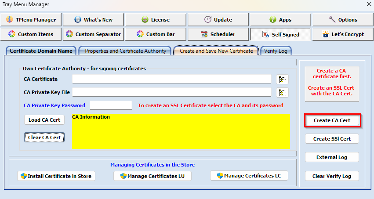Viewport: 374px width, 199px height.
Task: Close the Tray Menu Manager window
Action: (x=369, y=4)
